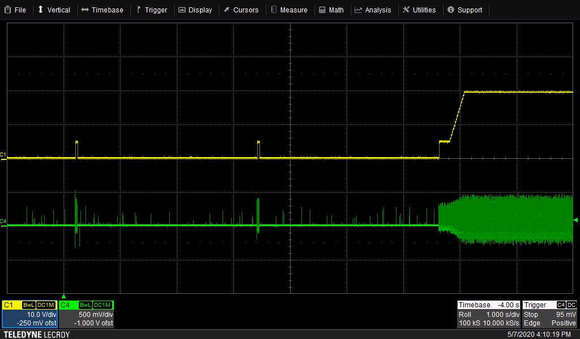Click the trigger position marker below the grid
Screen dimensions: 580x339
(x=64, y=295)
